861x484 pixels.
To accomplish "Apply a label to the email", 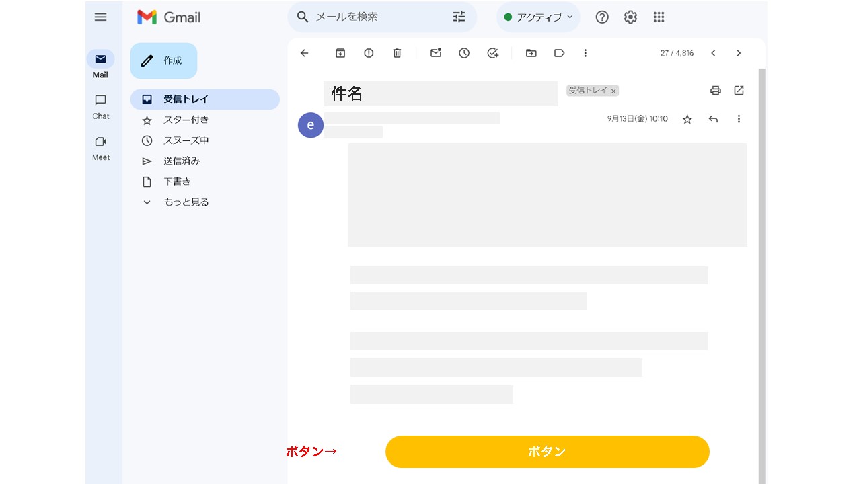I will [559, 53].
